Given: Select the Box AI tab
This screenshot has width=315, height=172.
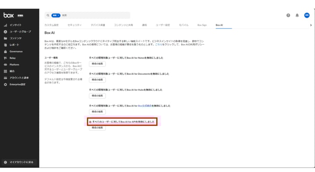Looking at the screenshot, I should pos(219,25).
